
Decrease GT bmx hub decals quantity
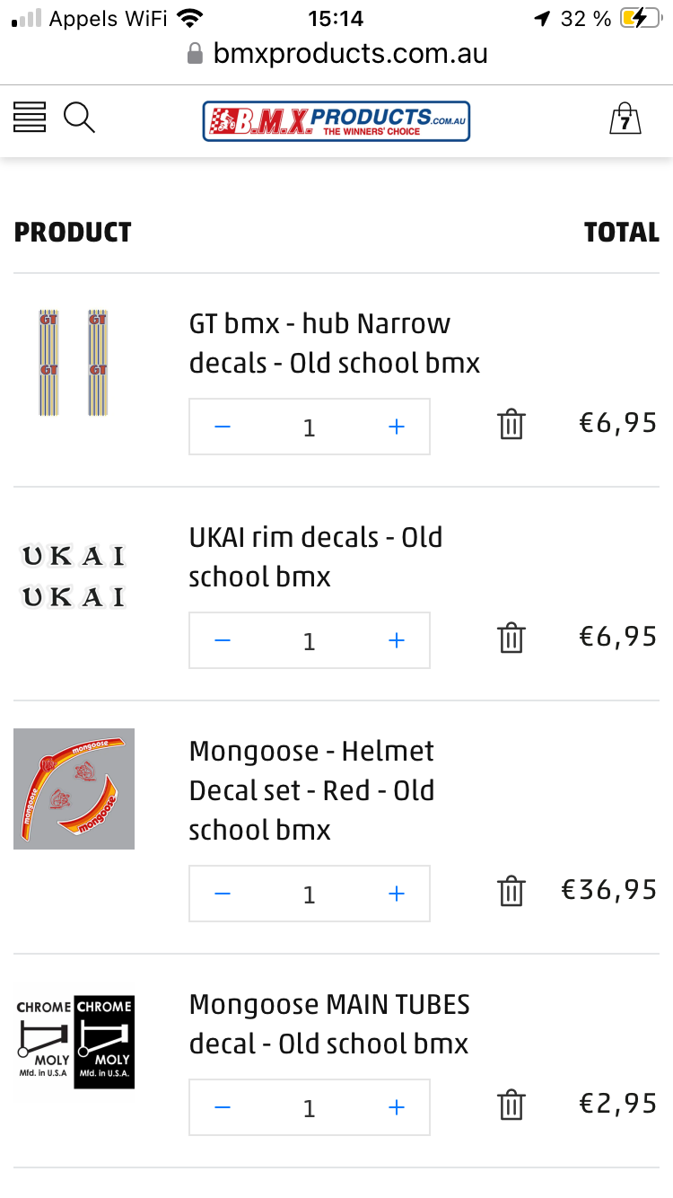223,427
